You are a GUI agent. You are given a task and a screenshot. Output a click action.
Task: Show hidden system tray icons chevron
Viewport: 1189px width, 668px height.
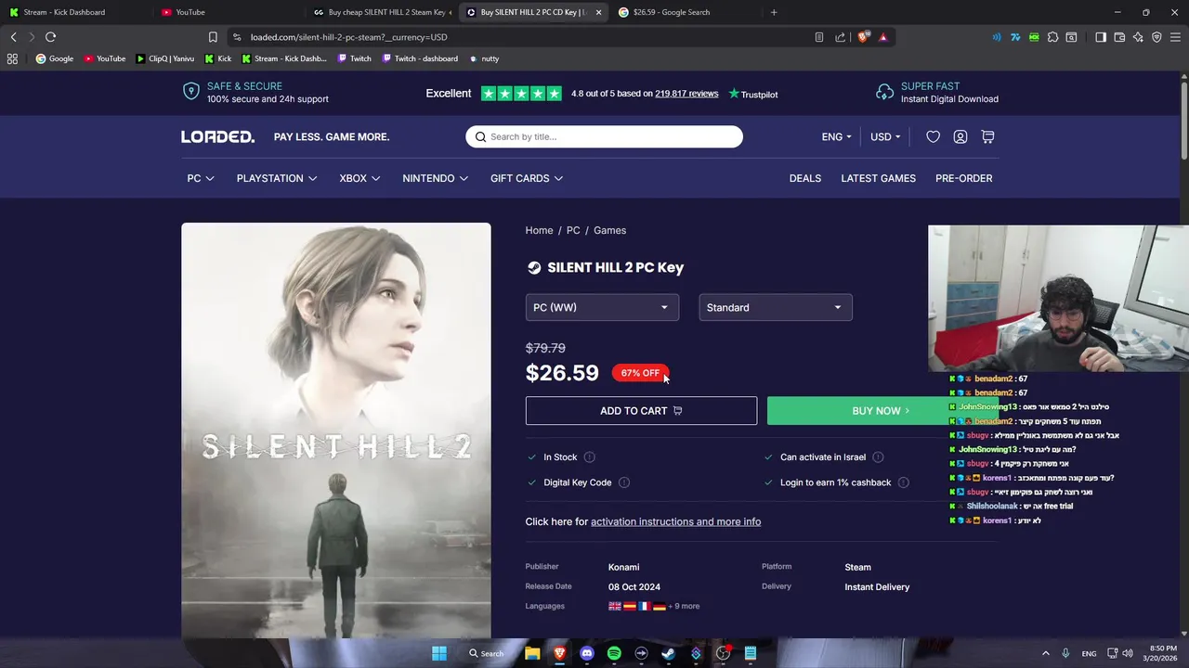coord(1045,653)
